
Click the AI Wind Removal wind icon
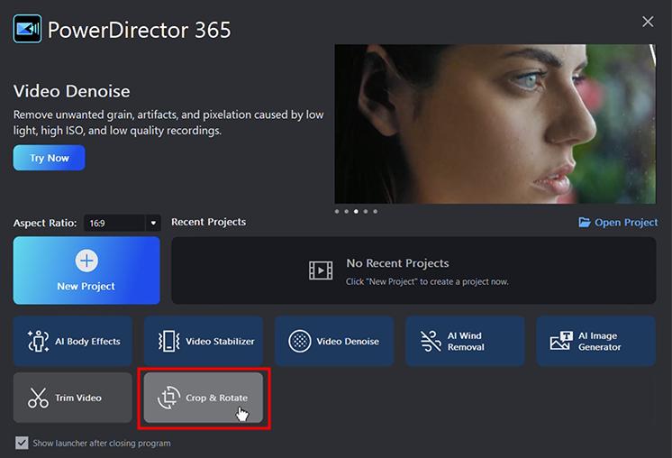coord(431,342)
